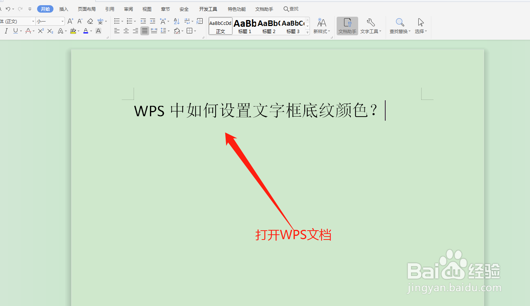
Task: Clear formatting with the eraser icon
Action: click(90, 21)
